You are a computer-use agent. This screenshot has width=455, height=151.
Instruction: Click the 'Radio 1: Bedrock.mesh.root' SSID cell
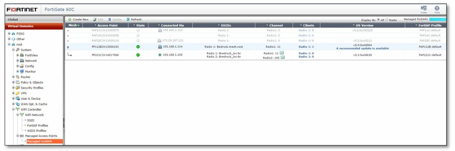pos(223,47)
